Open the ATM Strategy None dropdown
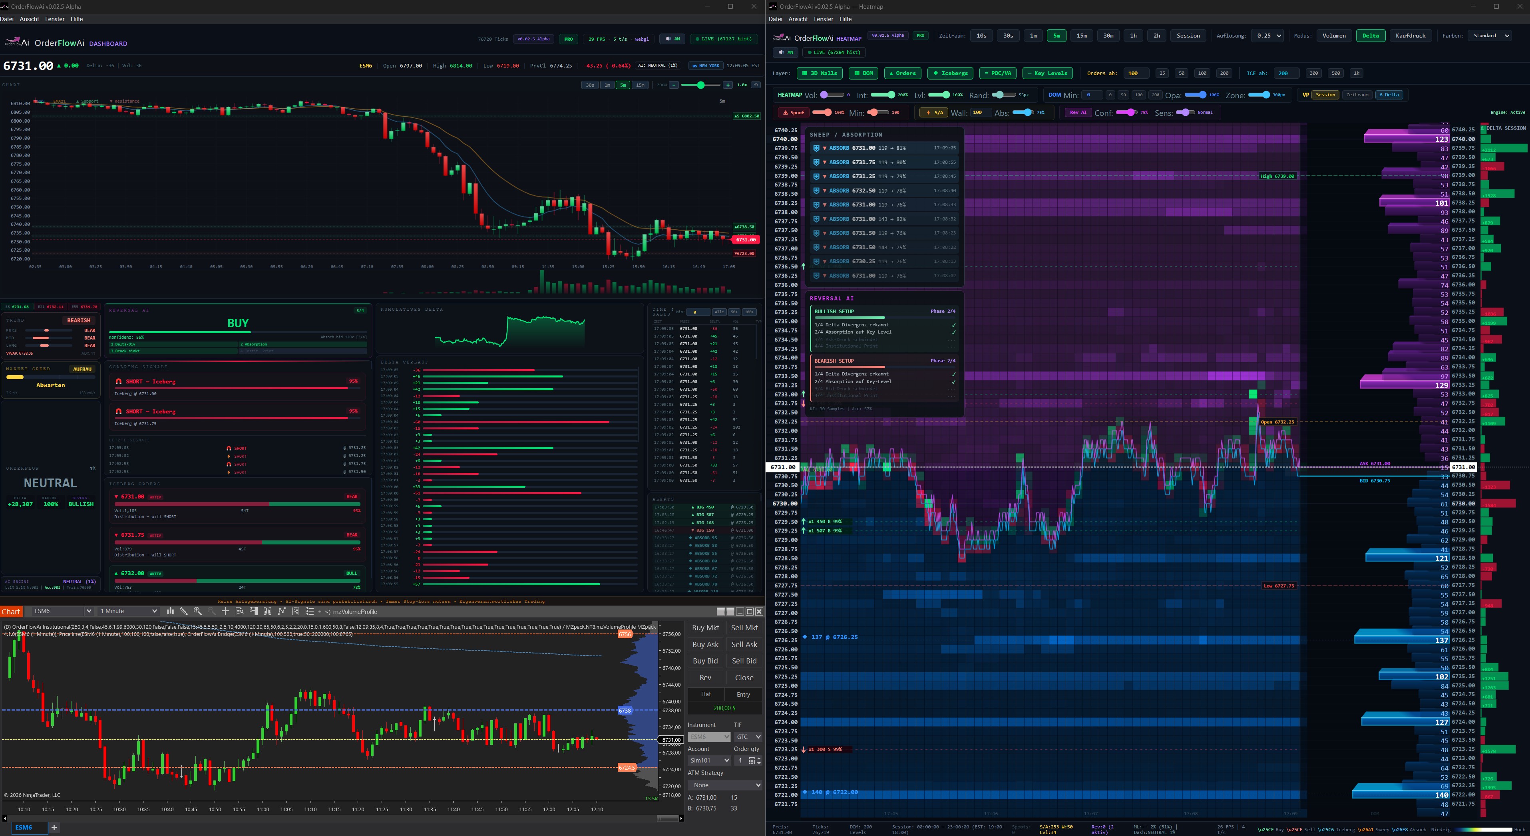The image size is (1530, 836). pos(724,785)
